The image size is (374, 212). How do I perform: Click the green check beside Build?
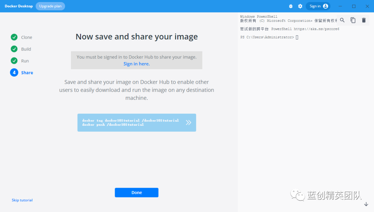pos(14,49)
